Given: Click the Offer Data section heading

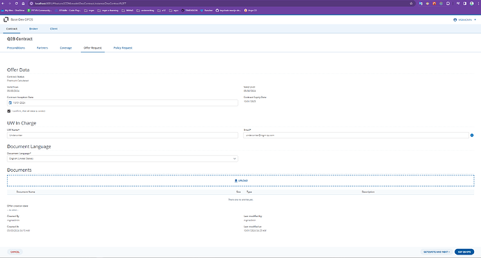Looking at the screenshot, I should pyautogui.click(x=18, y=70).
